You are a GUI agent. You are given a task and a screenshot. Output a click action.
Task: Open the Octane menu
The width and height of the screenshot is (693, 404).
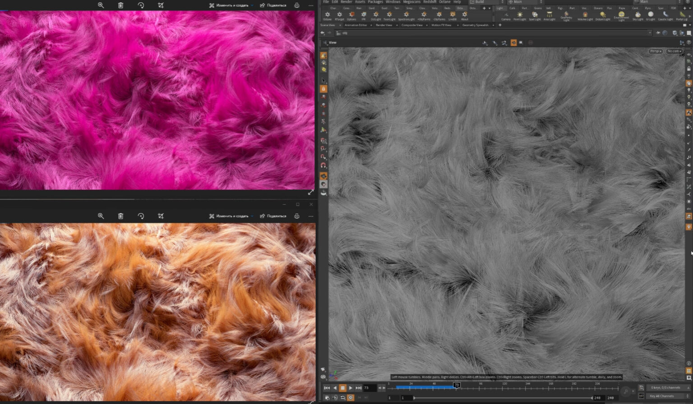(445, 2)
